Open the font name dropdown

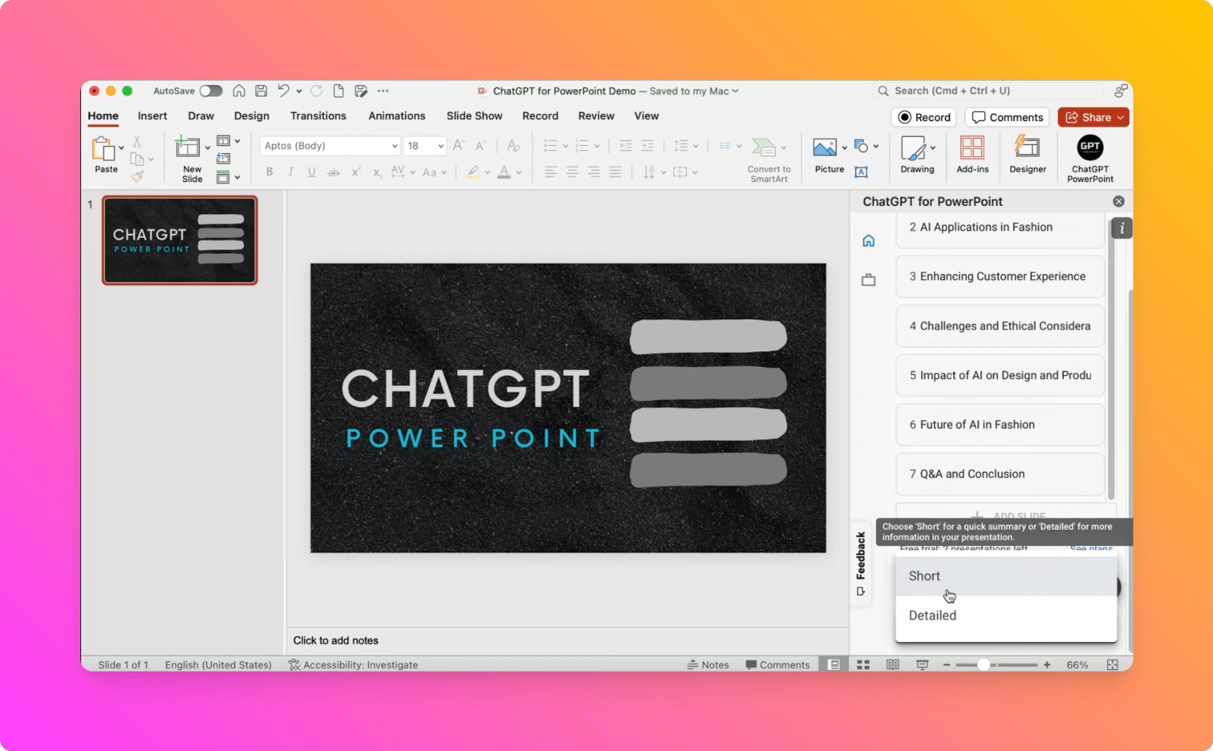tap(393, 145)
